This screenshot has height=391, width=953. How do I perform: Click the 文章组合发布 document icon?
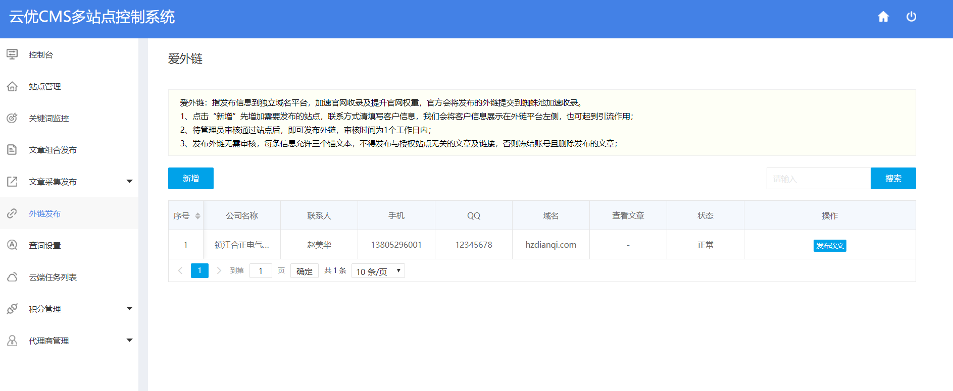12,150
